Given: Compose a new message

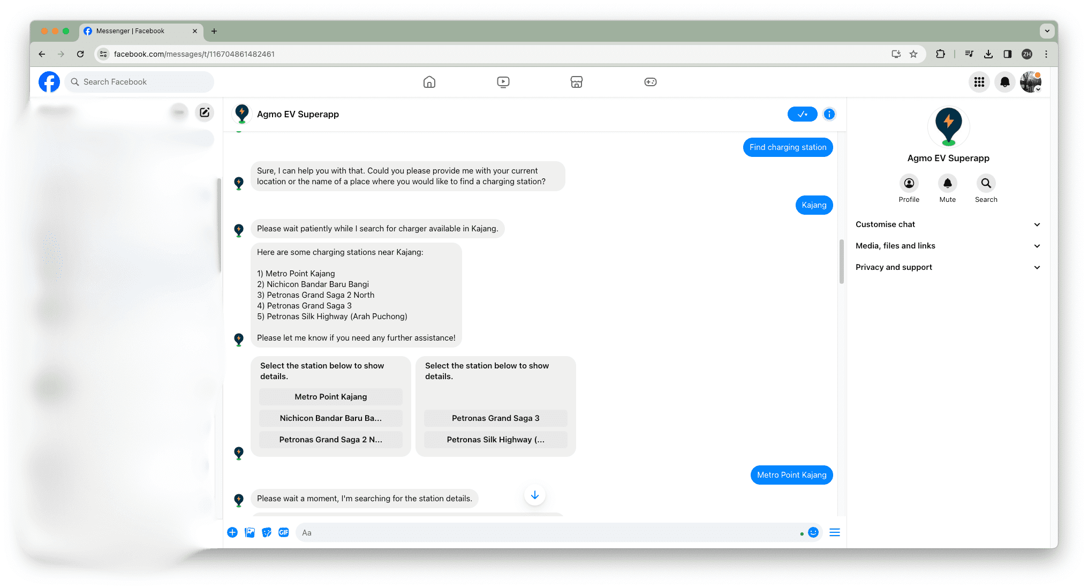Looking at the screenshot, I should (x=205, y=112).
